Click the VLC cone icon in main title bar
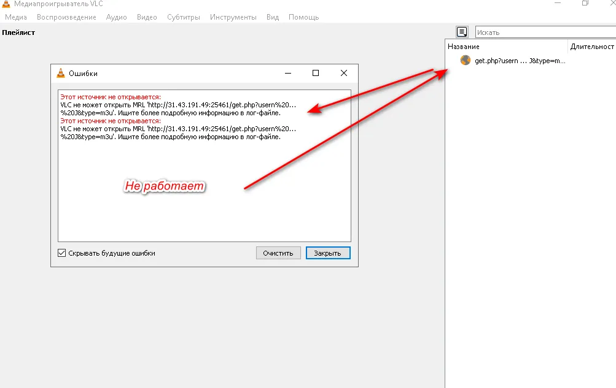This screenshot has width=616, height=388. click(x=6, y=4)
